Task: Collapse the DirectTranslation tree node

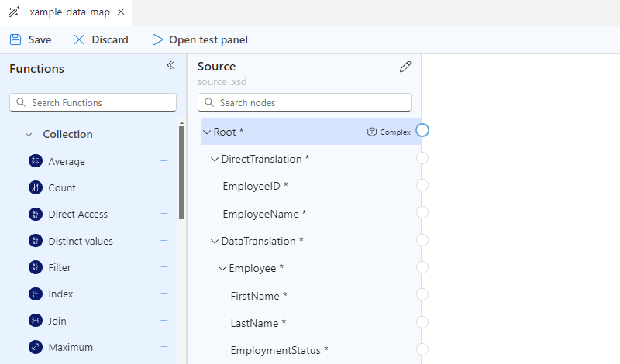Action: tap(215, 159)
